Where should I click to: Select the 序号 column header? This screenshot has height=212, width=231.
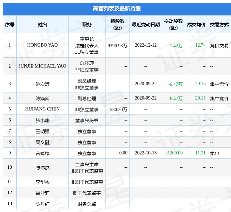pos(10,25)
